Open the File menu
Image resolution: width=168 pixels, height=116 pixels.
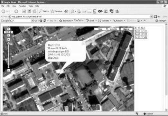coord(3,6)
